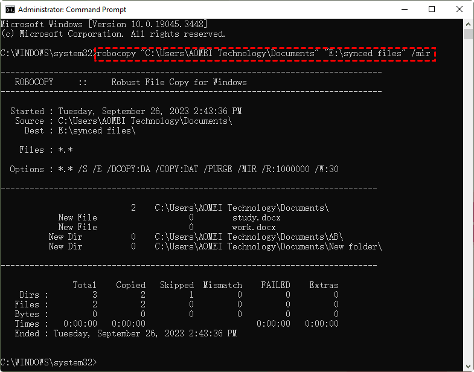Click the 'Robust File Copy for Windows' heading
The height and width of the screenshot is (372, 474).
point(179,82)
